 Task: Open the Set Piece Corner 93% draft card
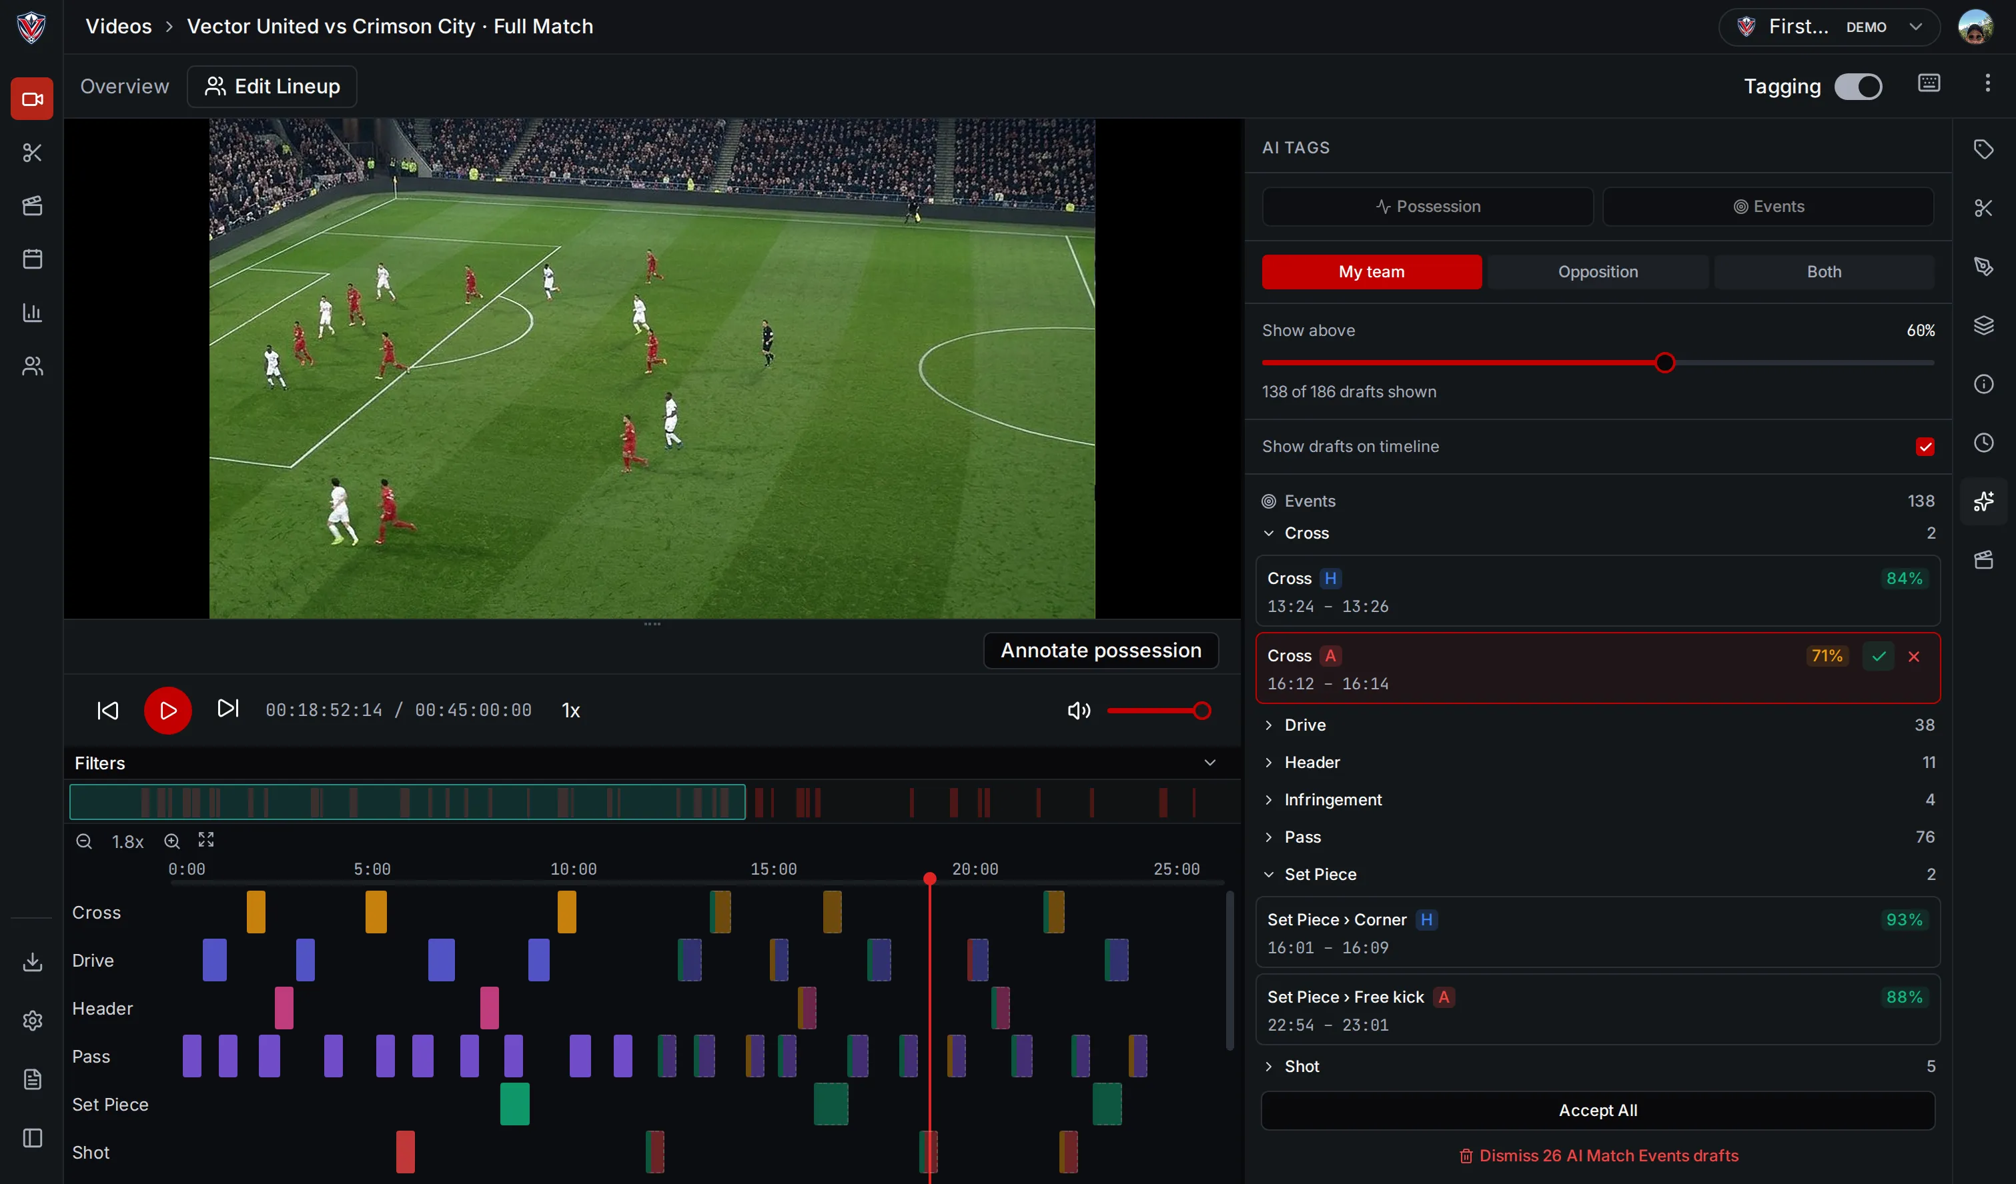1598,933
